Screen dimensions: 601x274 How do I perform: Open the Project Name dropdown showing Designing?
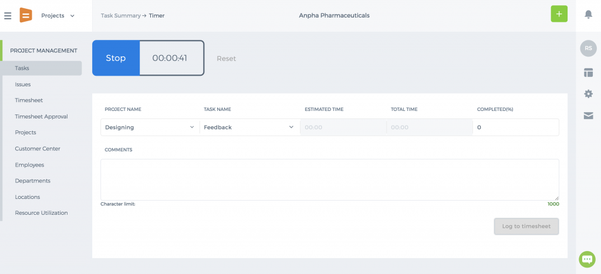150,127
